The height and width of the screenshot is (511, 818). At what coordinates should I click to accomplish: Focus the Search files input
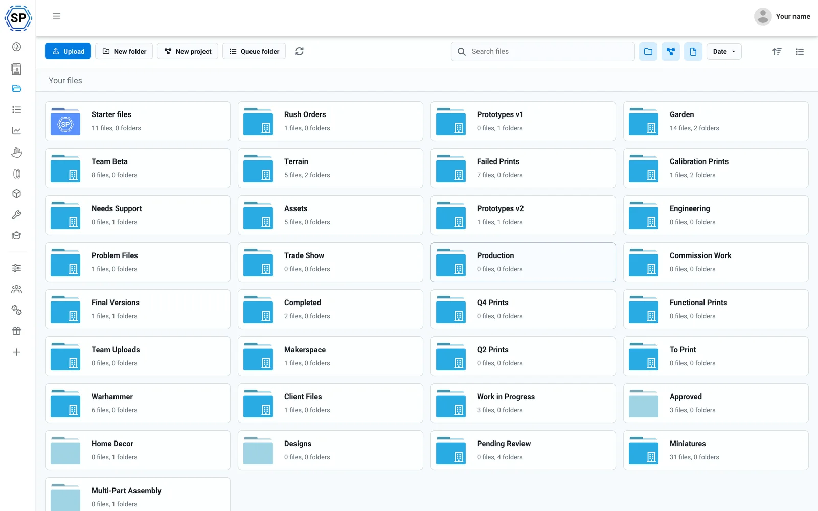tap(543, 52)
